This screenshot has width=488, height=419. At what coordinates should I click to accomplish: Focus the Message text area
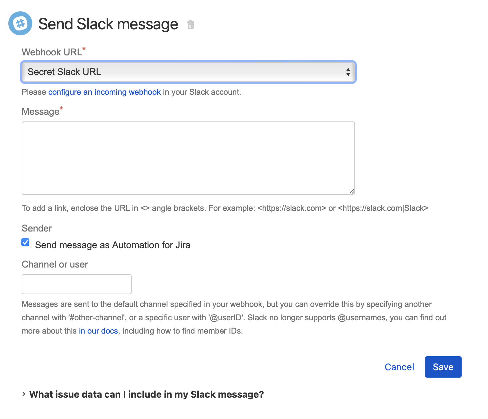click(x=188, y=158)
